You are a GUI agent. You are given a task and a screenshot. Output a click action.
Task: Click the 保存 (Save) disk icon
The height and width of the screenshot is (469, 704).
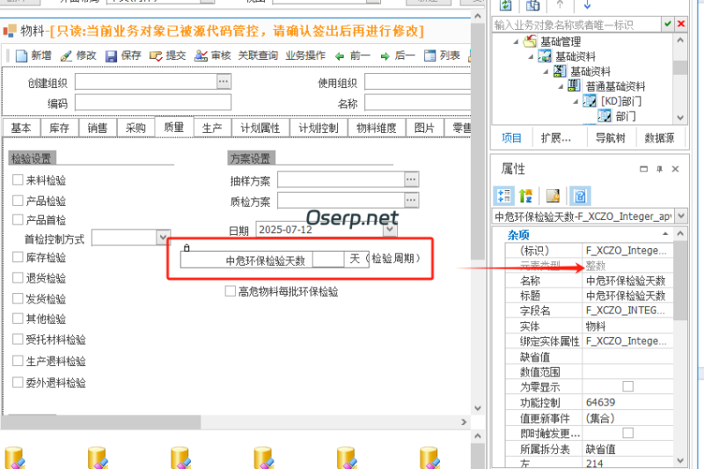pos(112,55)
